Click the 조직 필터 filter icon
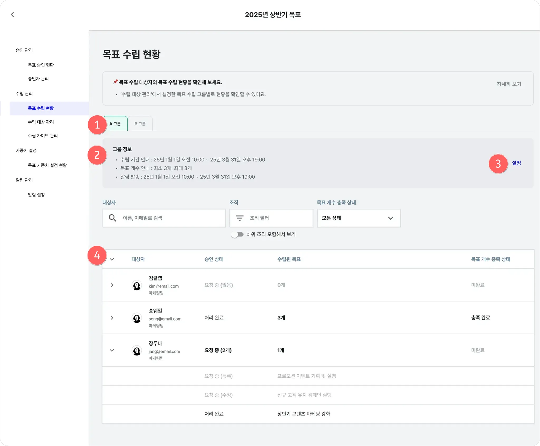Viewport: 540px width, 446px height. tap(239, 218)
